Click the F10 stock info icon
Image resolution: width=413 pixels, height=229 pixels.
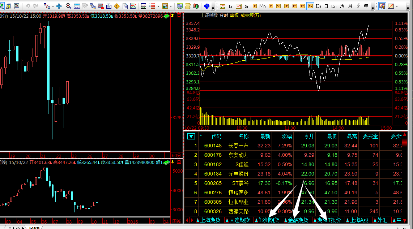click(x=125, y=6)
